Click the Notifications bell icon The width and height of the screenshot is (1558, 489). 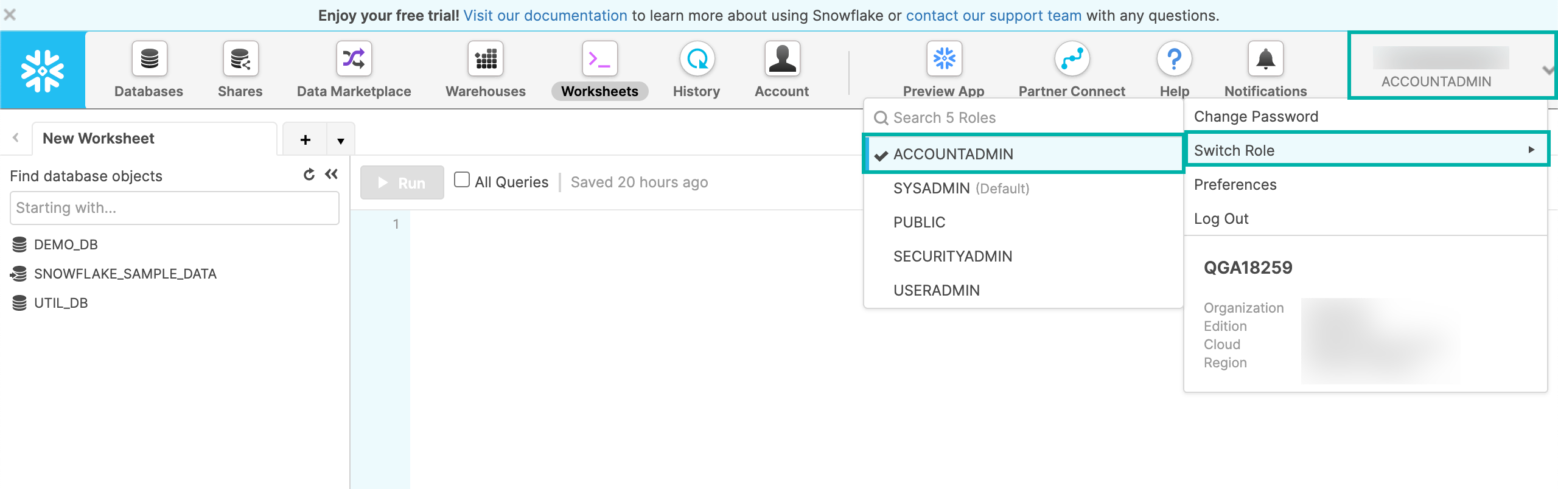coord(1265,59)
